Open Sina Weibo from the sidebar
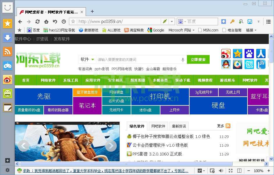This screenshot has height=175, width=274. [8, 79]
